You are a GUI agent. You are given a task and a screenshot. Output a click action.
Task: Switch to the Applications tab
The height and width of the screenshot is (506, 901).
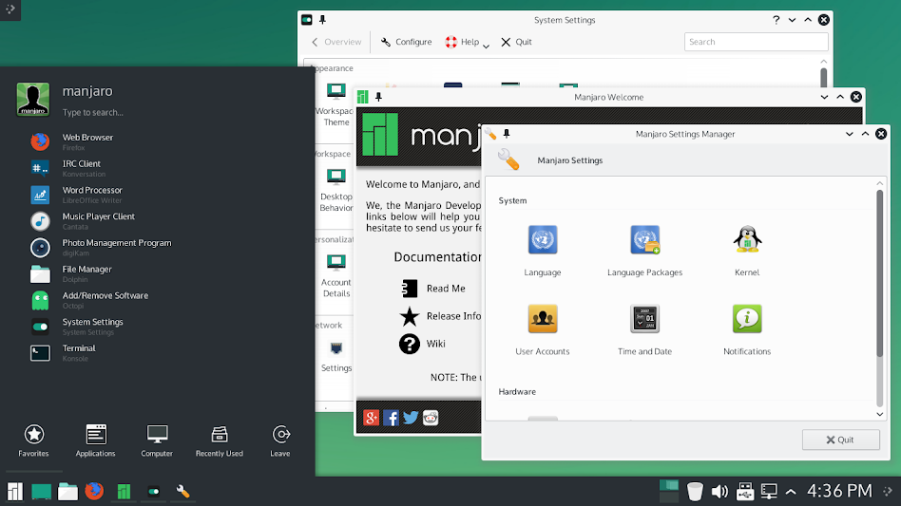(x=95, y=440)
